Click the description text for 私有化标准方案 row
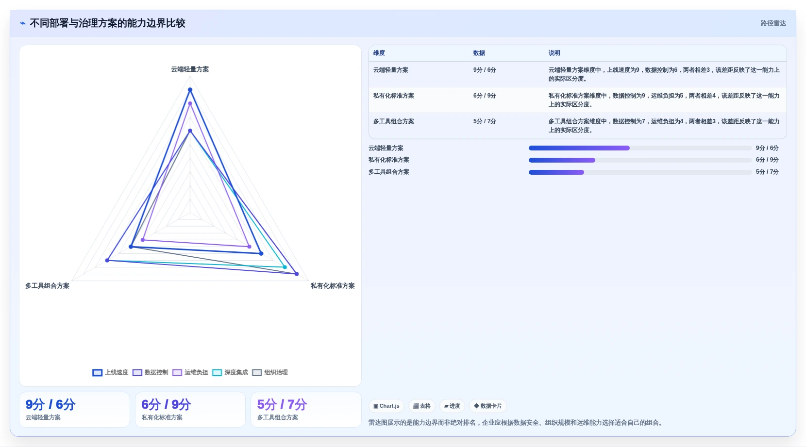The width and height of the screenshot is (806, 447). (664, 100)
